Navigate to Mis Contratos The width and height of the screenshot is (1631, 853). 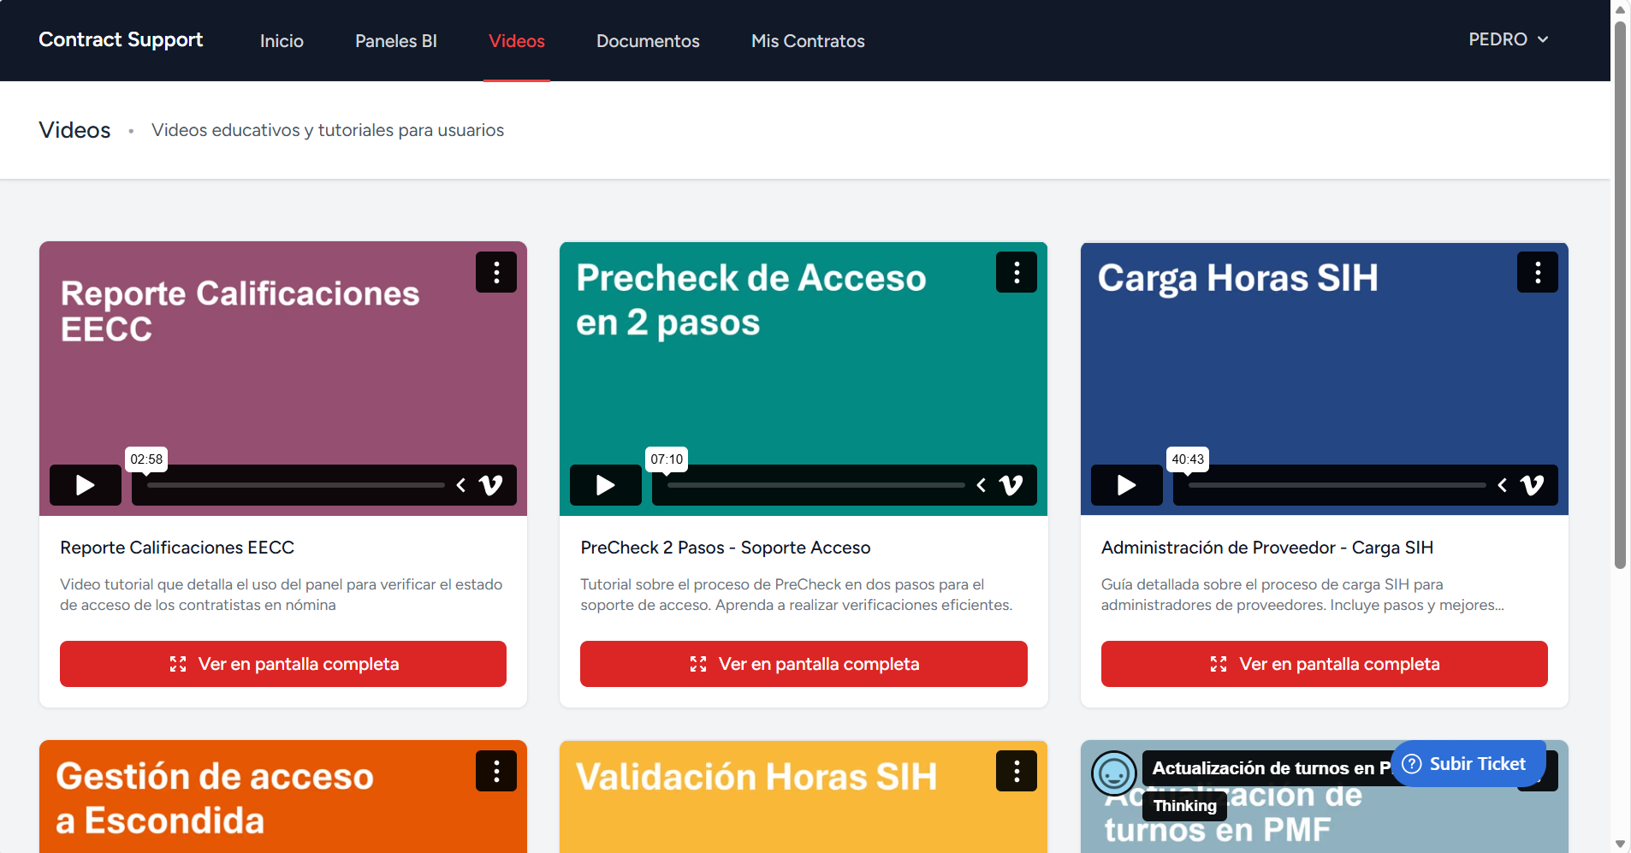pyautogui.click(x=808, y=41)
